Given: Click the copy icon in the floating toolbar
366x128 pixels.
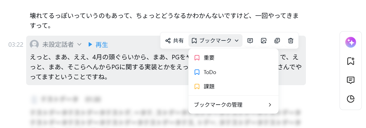Looking at the screenshot, I should 277,40.
